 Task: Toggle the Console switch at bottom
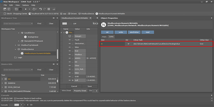(14, 105)
